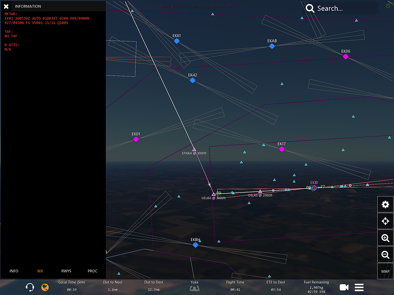The width and height of the screenshot is (394, 295).
Task: Click the Dist to Next status item
Action: [113, 286]
